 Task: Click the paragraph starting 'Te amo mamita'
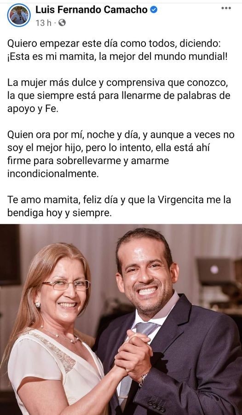click(119, 207)
